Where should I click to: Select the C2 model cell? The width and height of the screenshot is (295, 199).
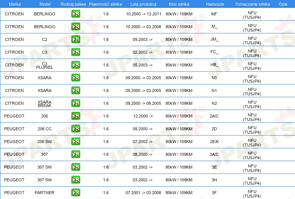[x=45, y=39]
